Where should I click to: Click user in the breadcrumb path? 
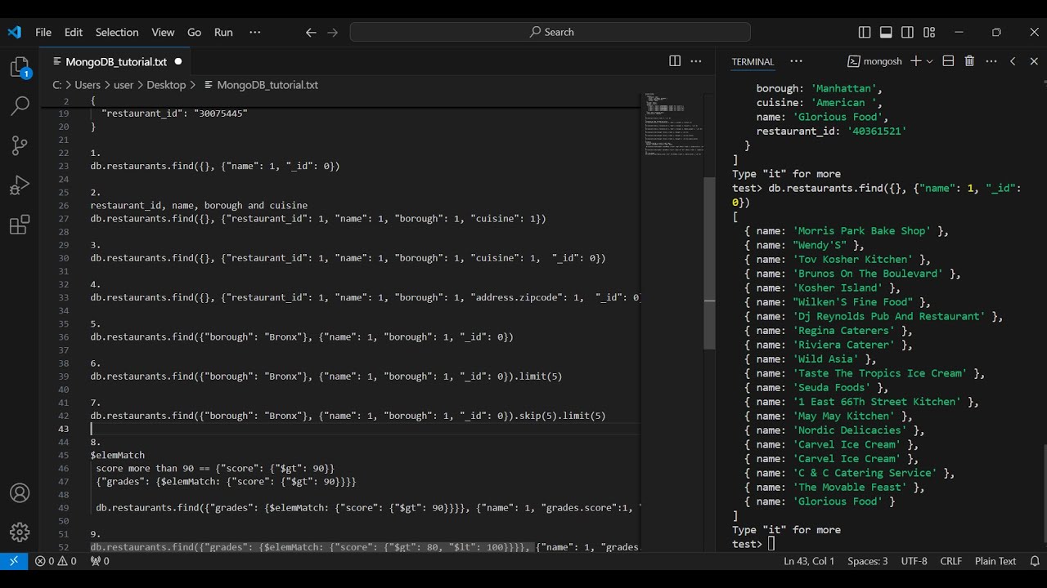(124, 85)
